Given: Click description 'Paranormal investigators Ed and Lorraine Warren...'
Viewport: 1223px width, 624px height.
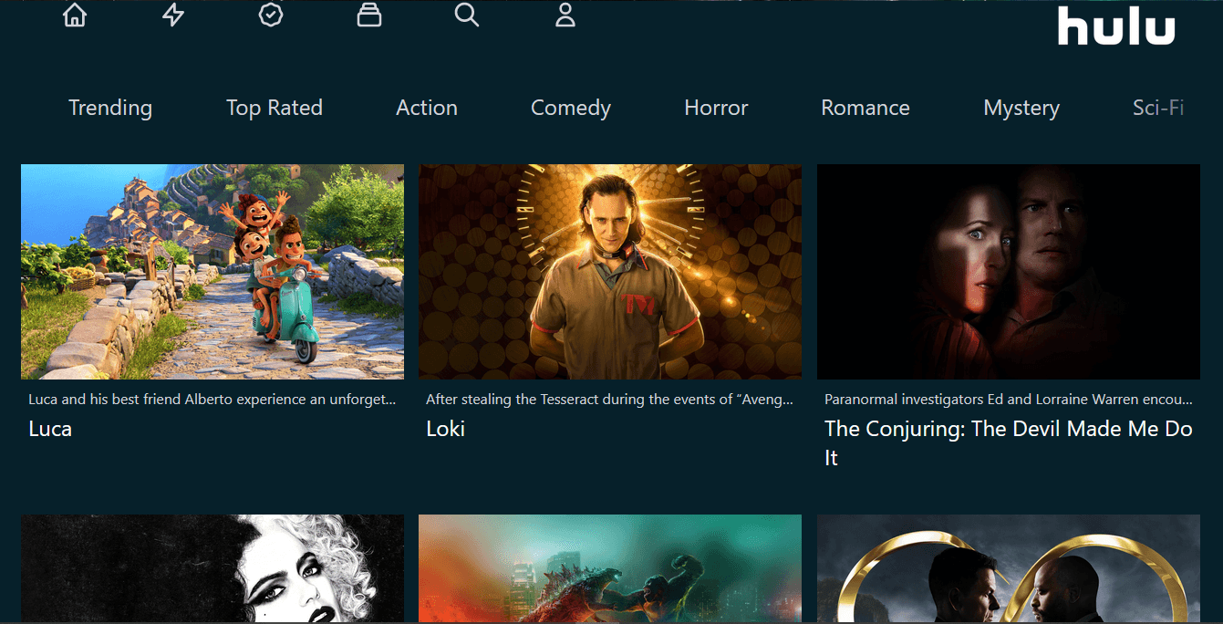Looking at the screenshot, I should pyautogui.click(x=1009, y=400).
